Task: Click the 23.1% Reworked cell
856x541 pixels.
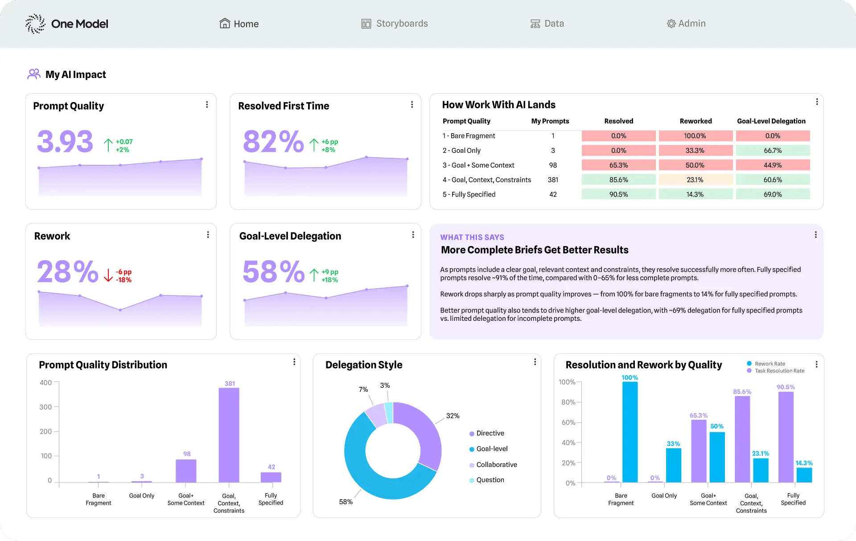Action: 695,180
